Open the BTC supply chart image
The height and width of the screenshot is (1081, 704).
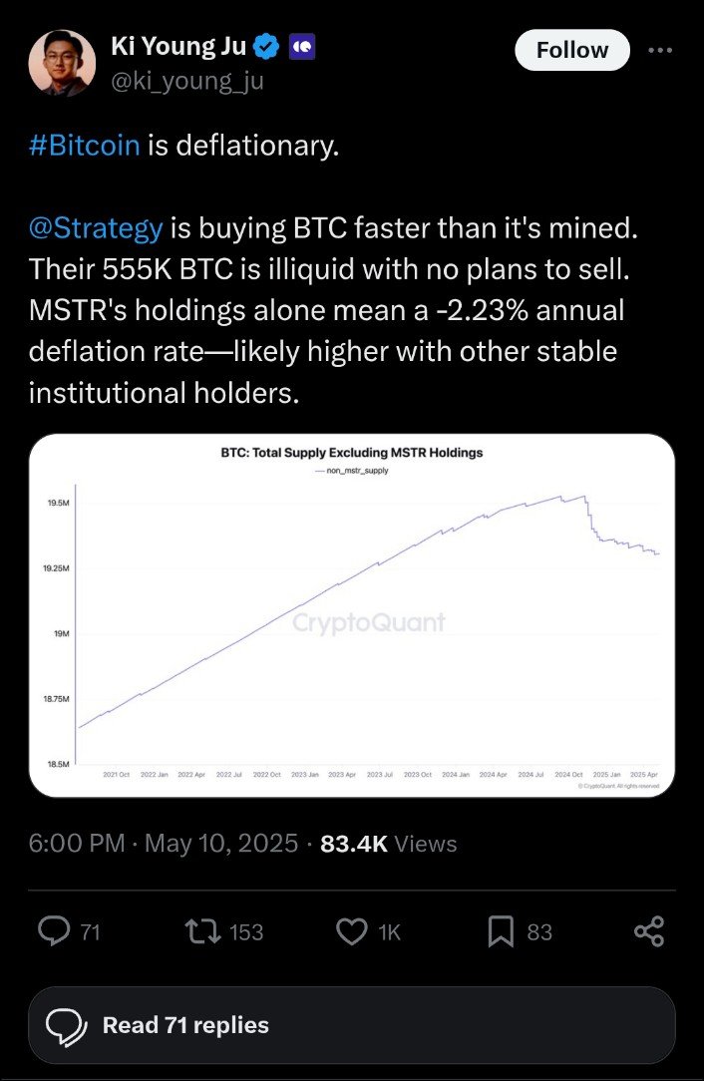[x=352, y=615]
